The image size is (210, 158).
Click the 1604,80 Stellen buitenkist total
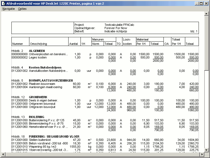[x=193, y=140]
